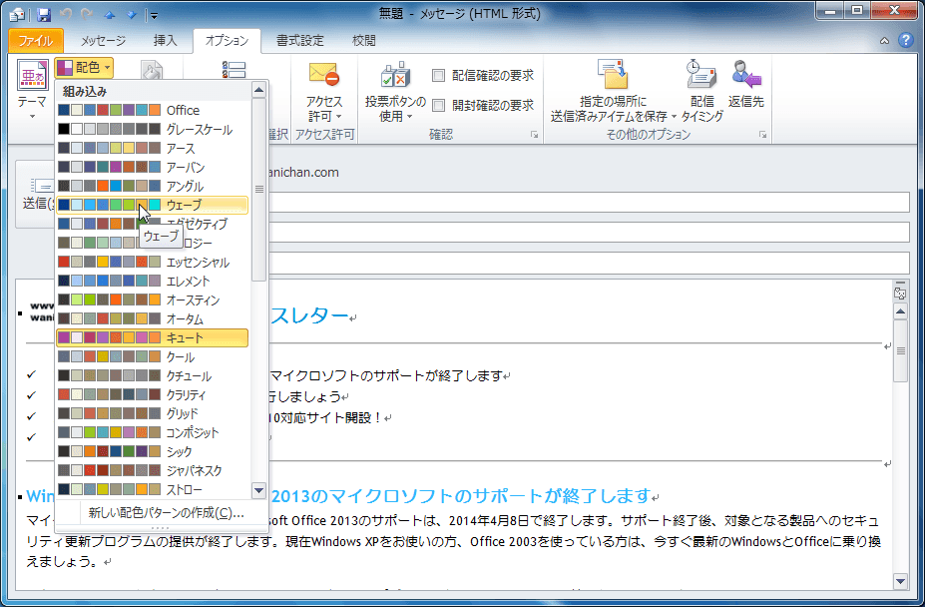Choose the エレメント color scheme
925x607 pixels.
pyautogui.click(x=153, y=282)
